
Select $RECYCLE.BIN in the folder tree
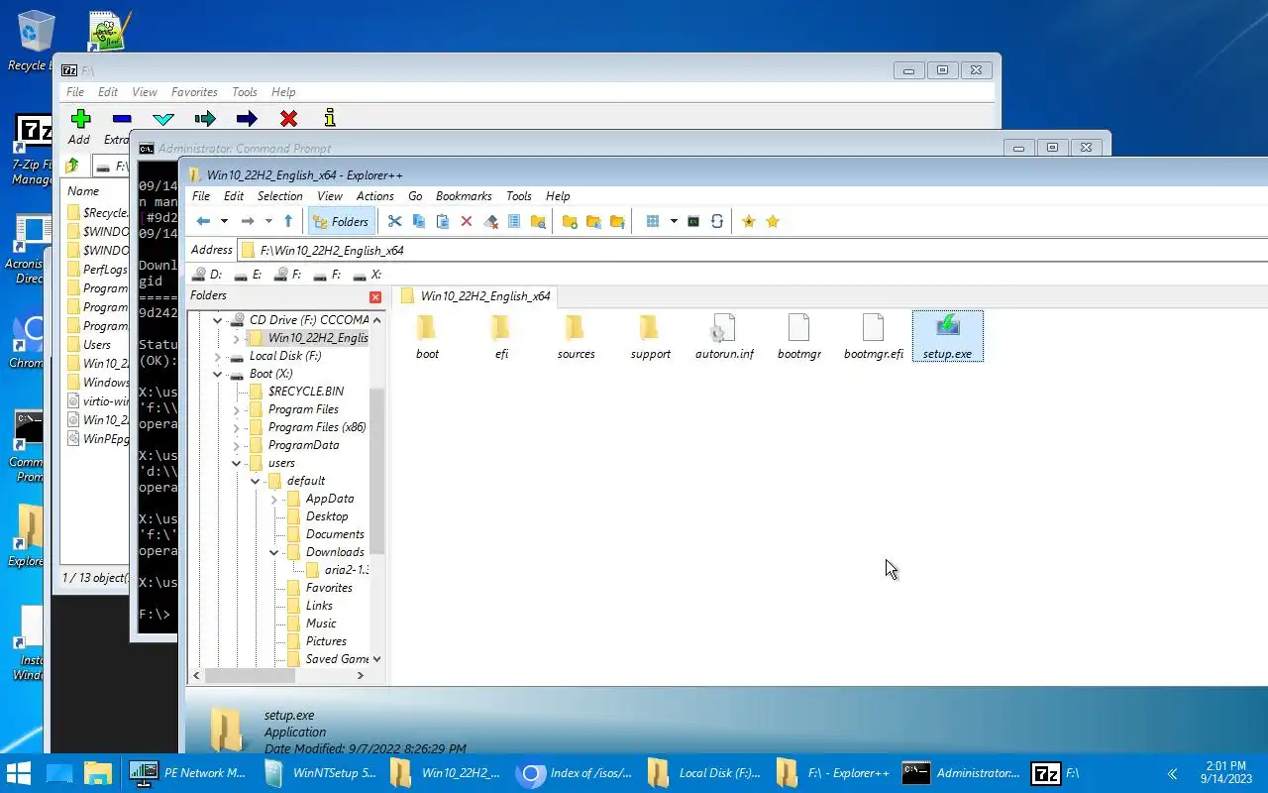pyautogui.click(x=305, y=392)
